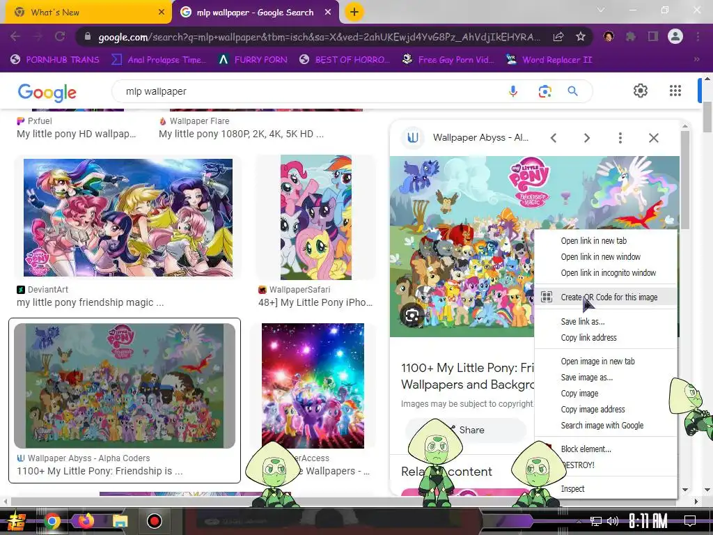The width and height of the screenshot is (713, 535).
Task: Click the share page icon in address bar
Action: pyautogui.click(x=558, y=36)
